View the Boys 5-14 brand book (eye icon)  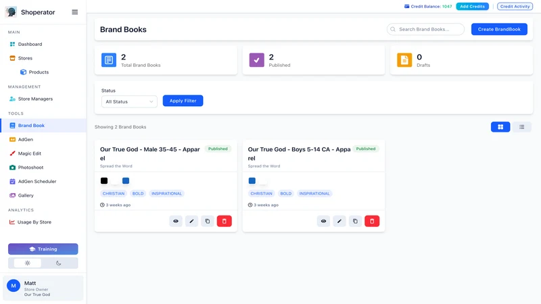(x=323, y=221)
